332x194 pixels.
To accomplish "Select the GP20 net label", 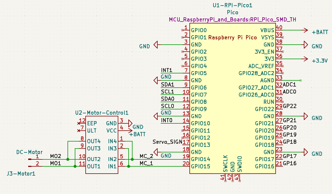I will pos(290,128).
